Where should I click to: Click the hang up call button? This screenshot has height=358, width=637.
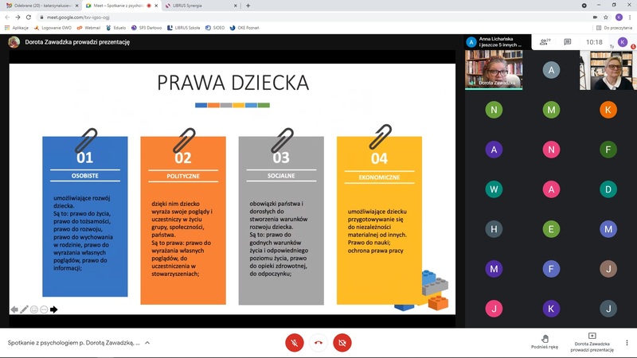318,342
